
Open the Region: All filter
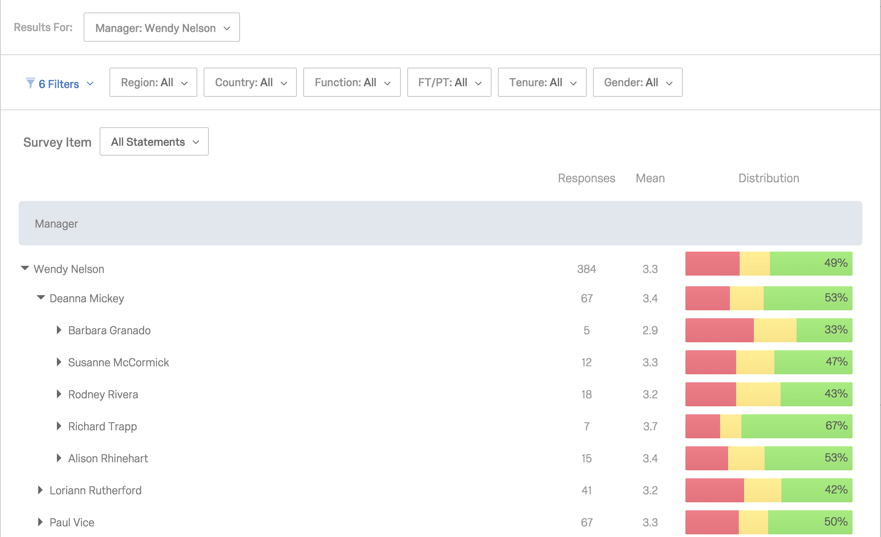click(x=153, y=83)
